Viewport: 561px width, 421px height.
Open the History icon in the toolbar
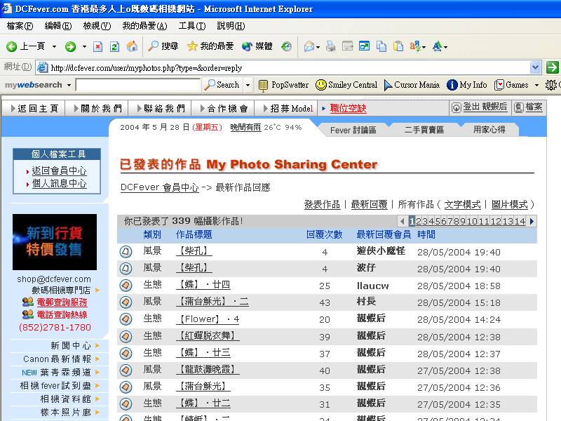click(286, 46)
